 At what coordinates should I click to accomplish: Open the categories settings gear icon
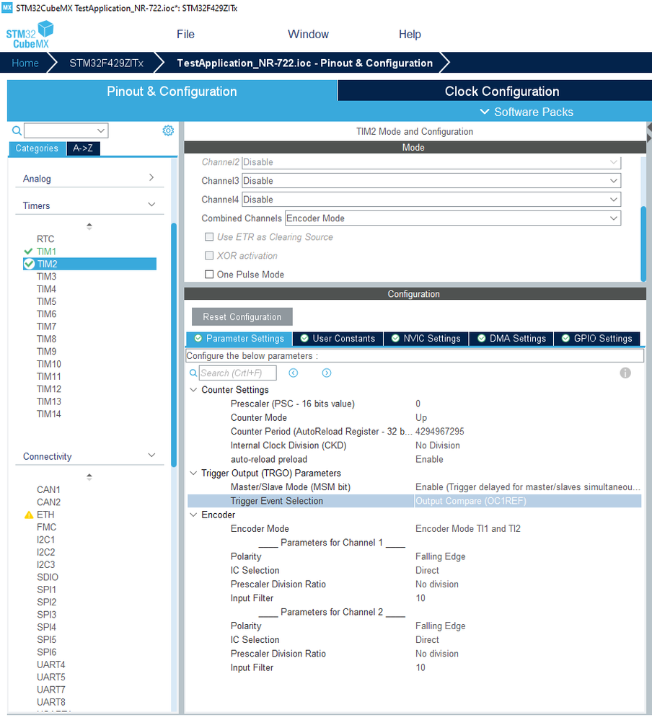pos(168,131)
